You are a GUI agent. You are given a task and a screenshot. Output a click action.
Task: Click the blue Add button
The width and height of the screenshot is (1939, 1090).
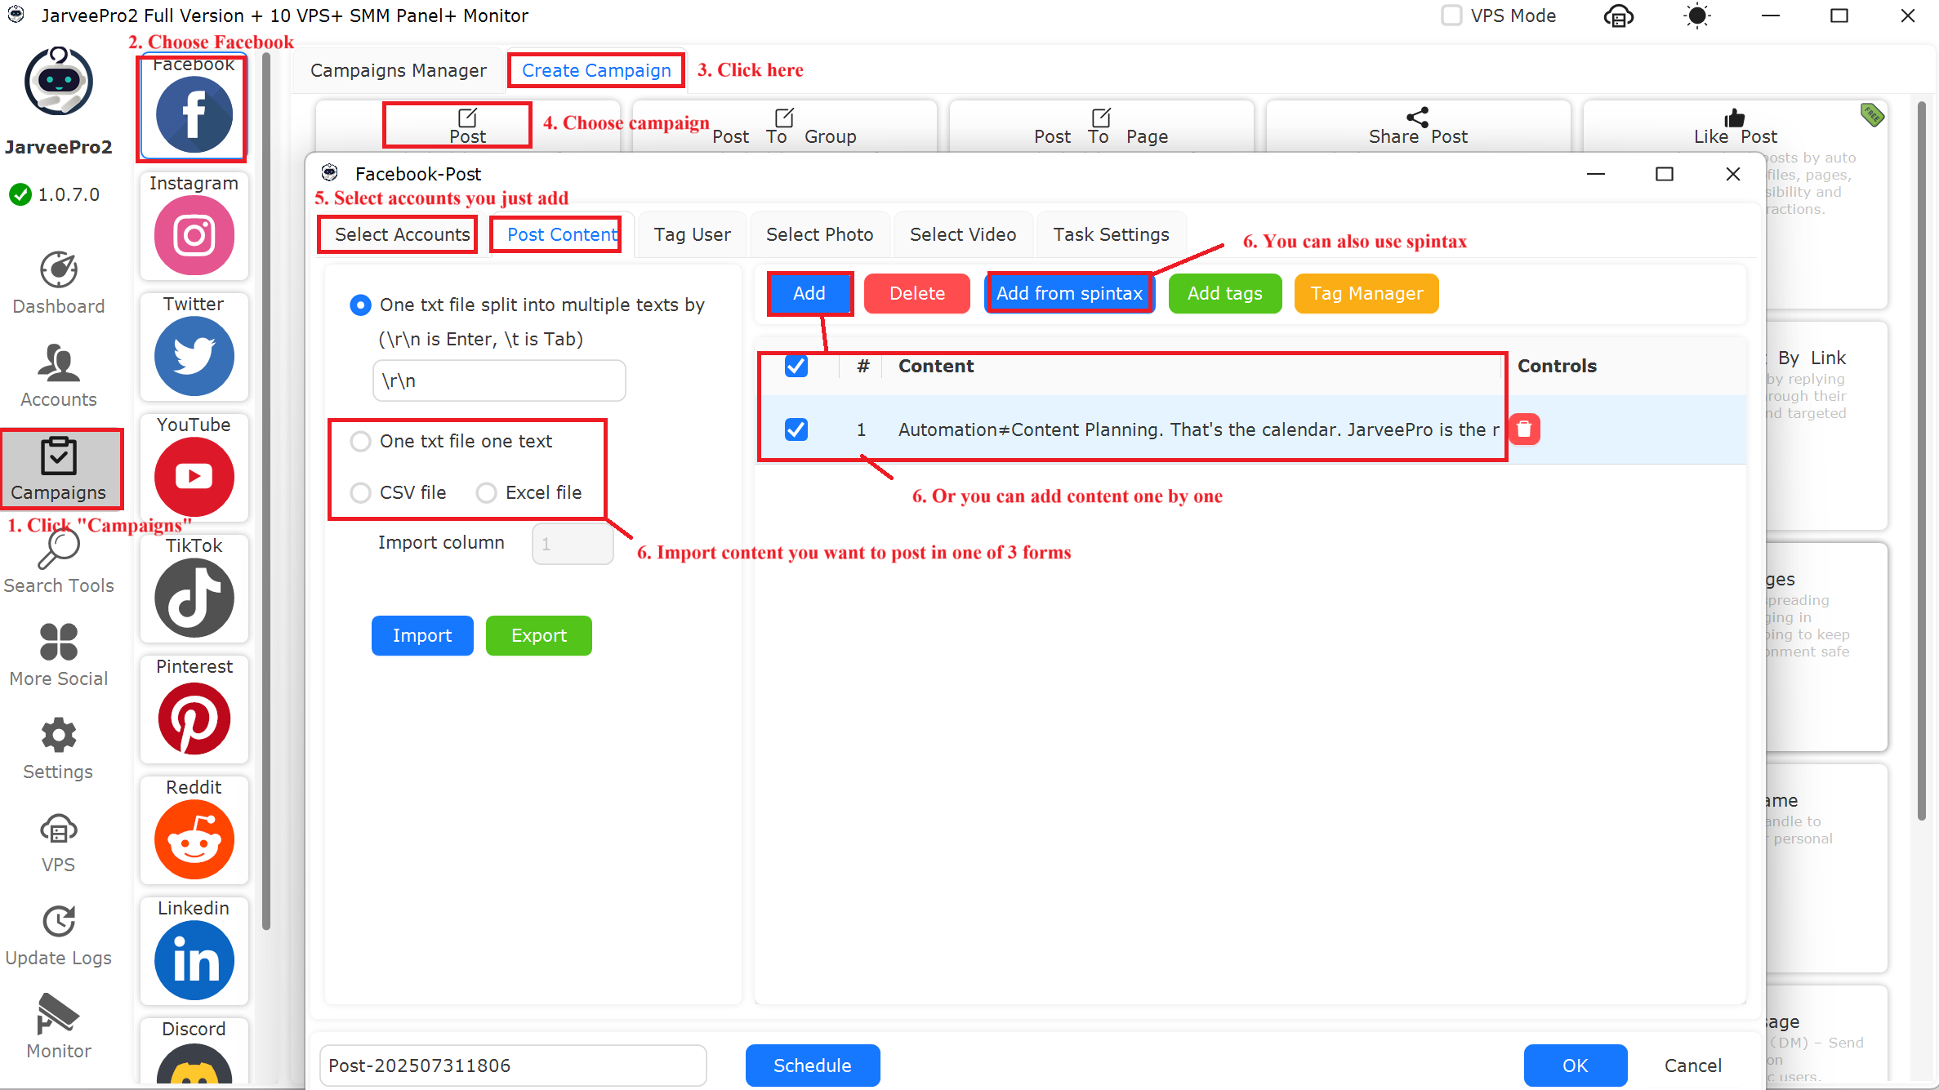pyautogui.click(x=809, y=294)
